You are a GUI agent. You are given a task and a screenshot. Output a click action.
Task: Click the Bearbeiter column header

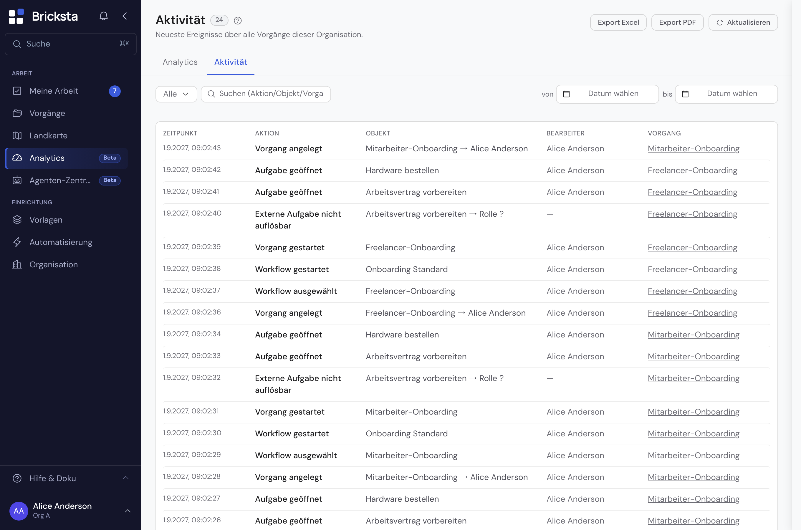[x=565, y=133]
